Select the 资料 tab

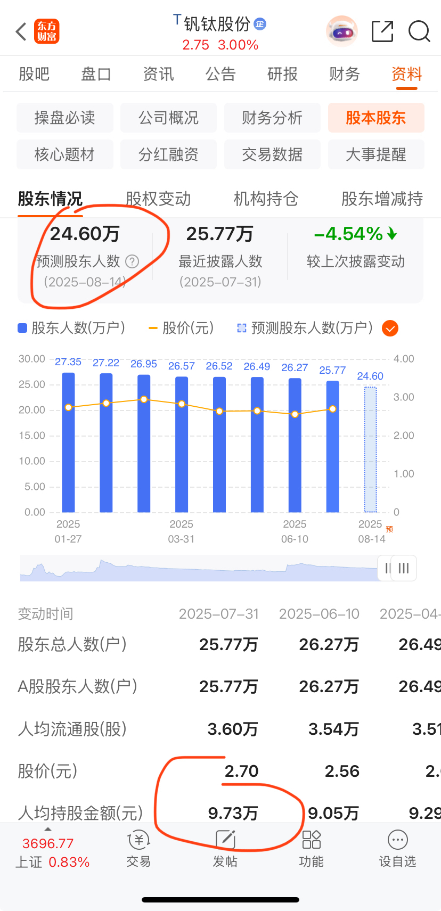(x=407, y=74)
